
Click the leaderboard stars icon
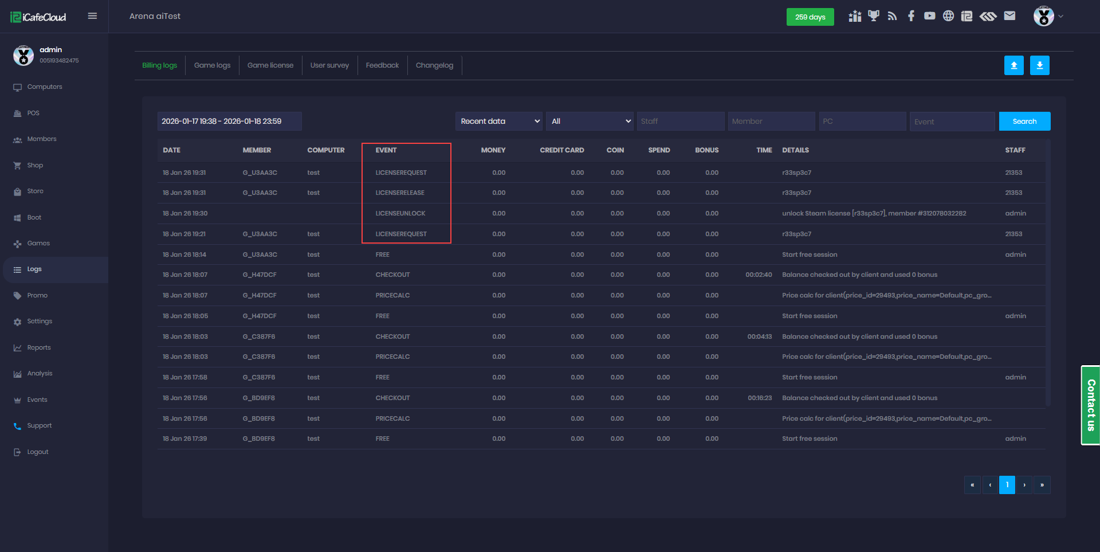tap(855, 16)
